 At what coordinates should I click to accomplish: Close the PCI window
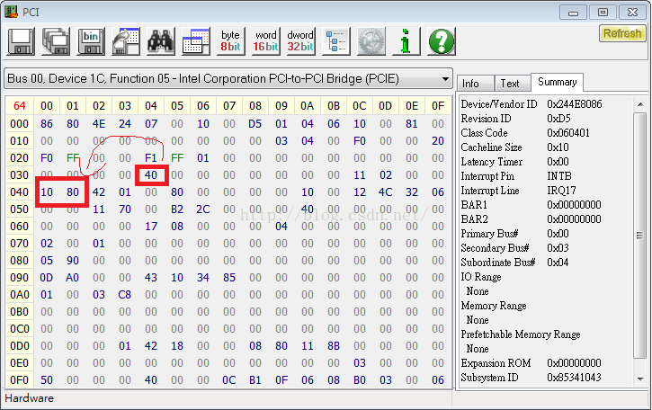(x=632, y=13)
